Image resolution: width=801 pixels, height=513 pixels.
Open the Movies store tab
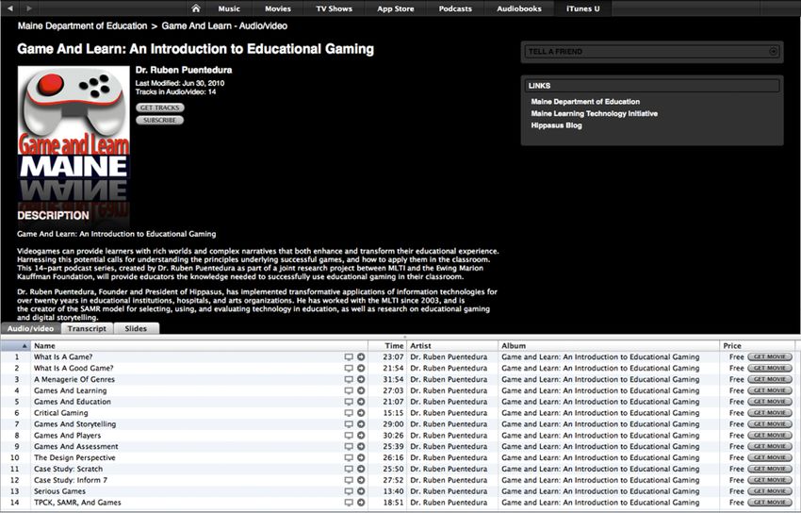point(278,8)
